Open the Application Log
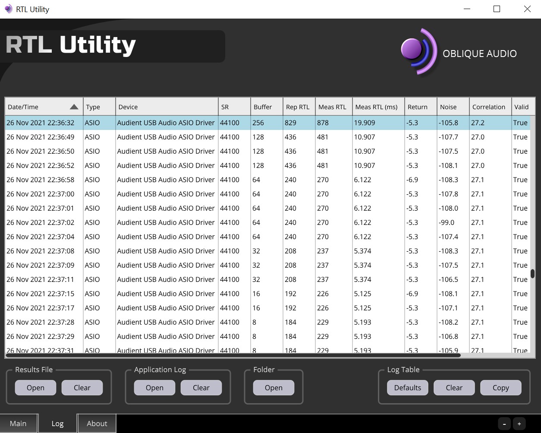Image resolution: width=541 pixels, height=433 pixels. (x=154, y=388)
